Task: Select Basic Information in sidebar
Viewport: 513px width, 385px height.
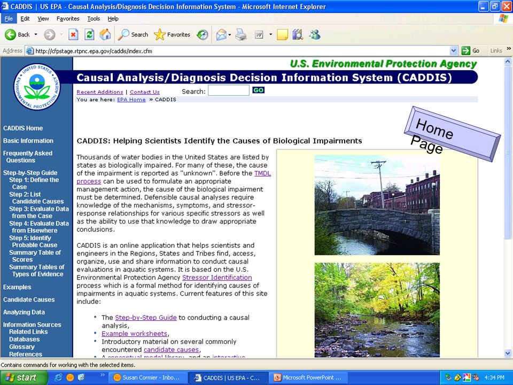Action: [x=28, y=141]
